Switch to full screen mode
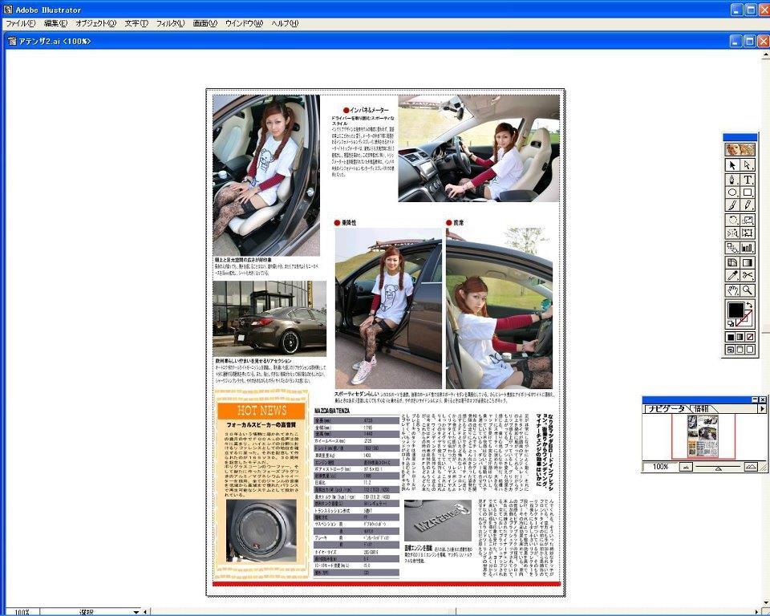The image size is (770, 616). (x=749, y=350)
